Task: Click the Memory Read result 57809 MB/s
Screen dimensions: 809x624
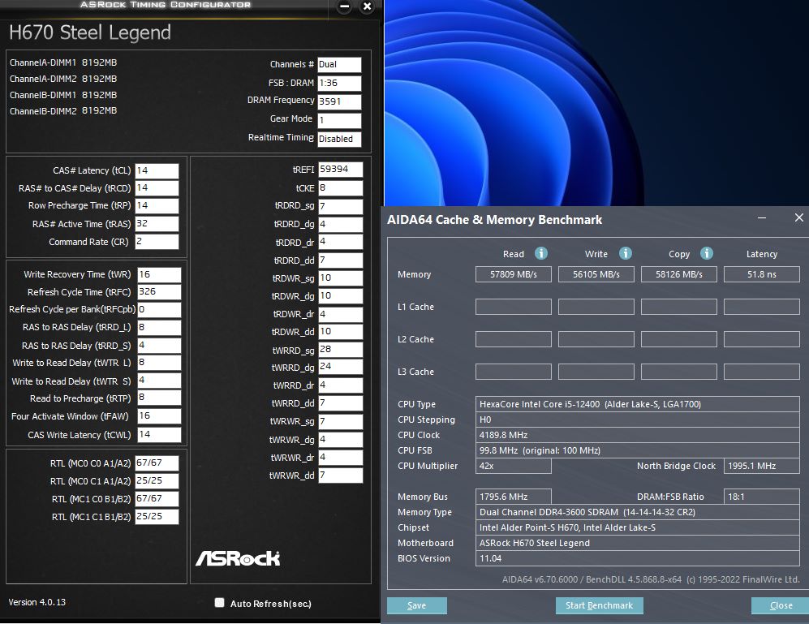Action: coord(514,274)
